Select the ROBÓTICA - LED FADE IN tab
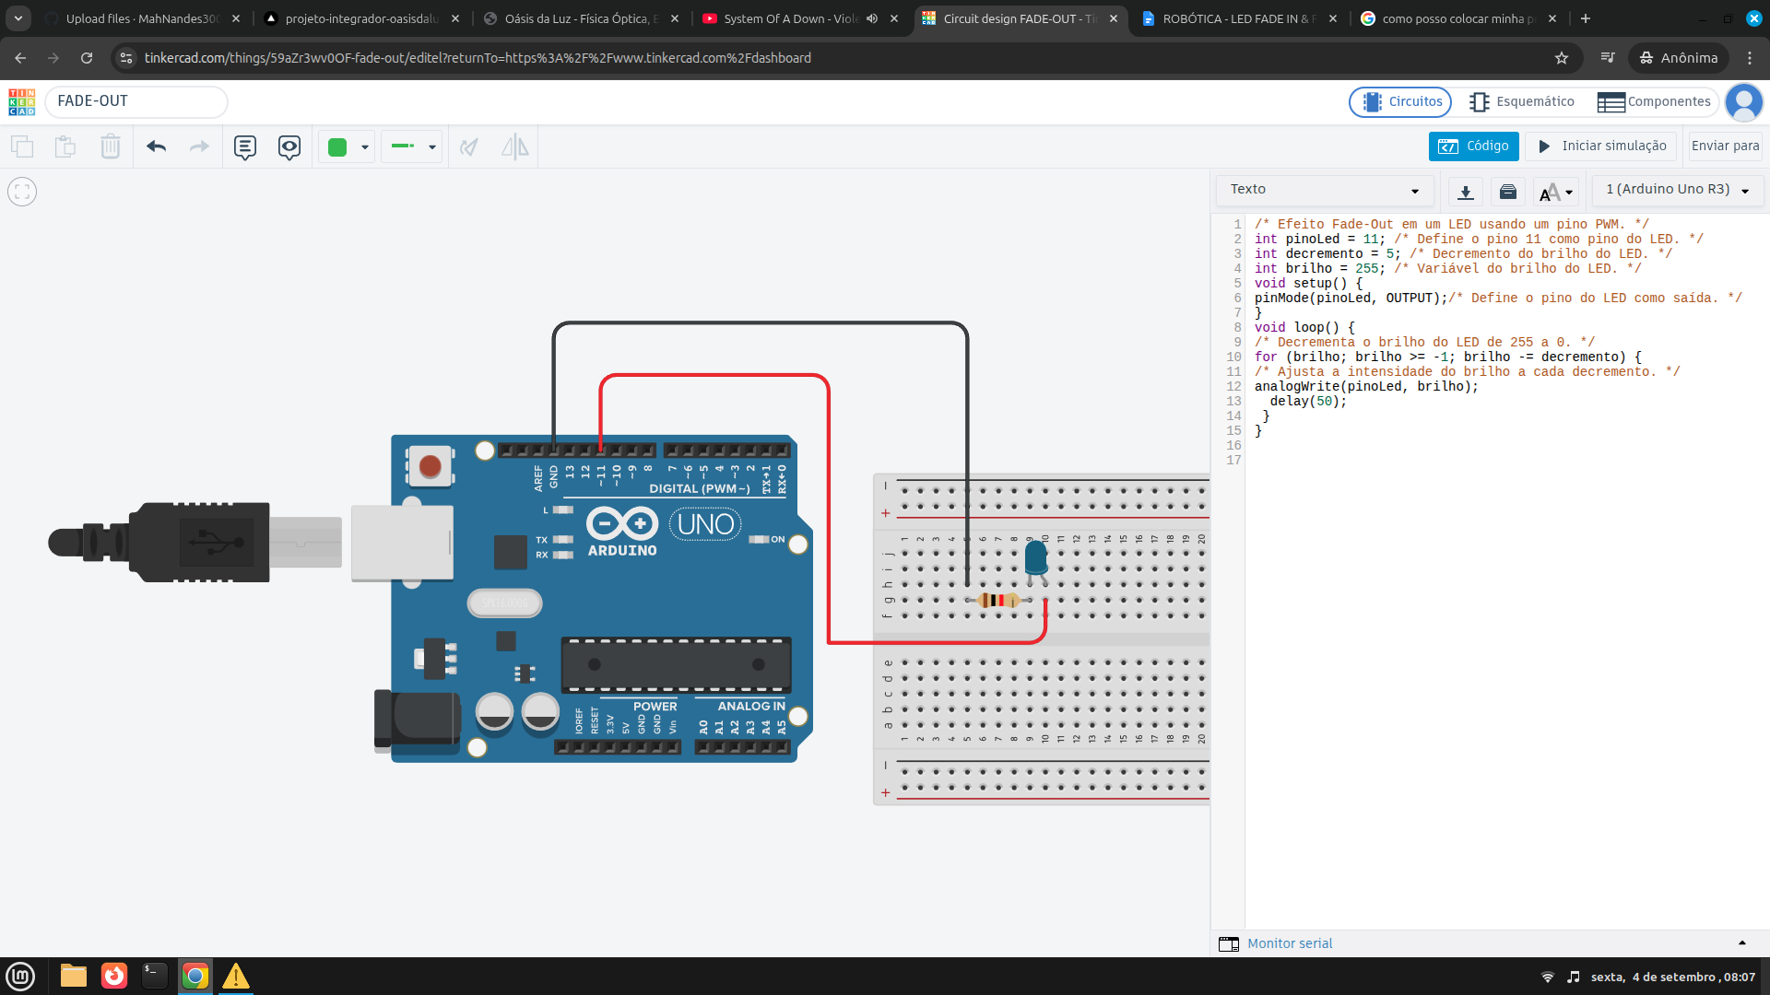This screenshot has width=1770, height=995. [1239, 18]
